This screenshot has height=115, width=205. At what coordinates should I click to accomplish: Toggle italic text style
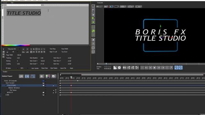(36, 49)
